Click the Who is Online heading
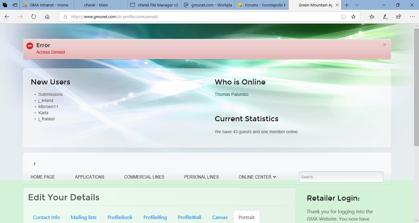 [x=240, y=82]
